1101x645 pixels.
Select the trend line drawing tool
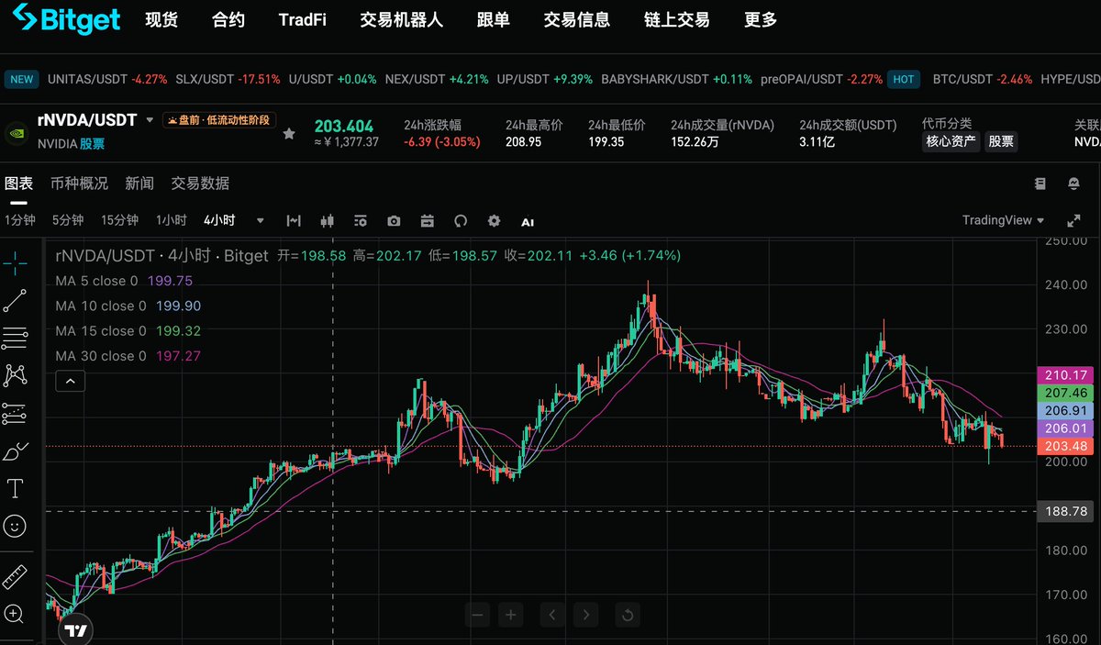coord(15,300)
